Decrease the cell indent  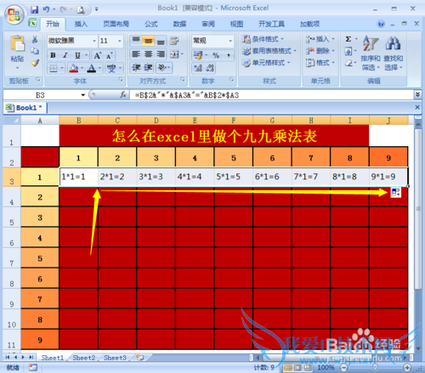136,67
